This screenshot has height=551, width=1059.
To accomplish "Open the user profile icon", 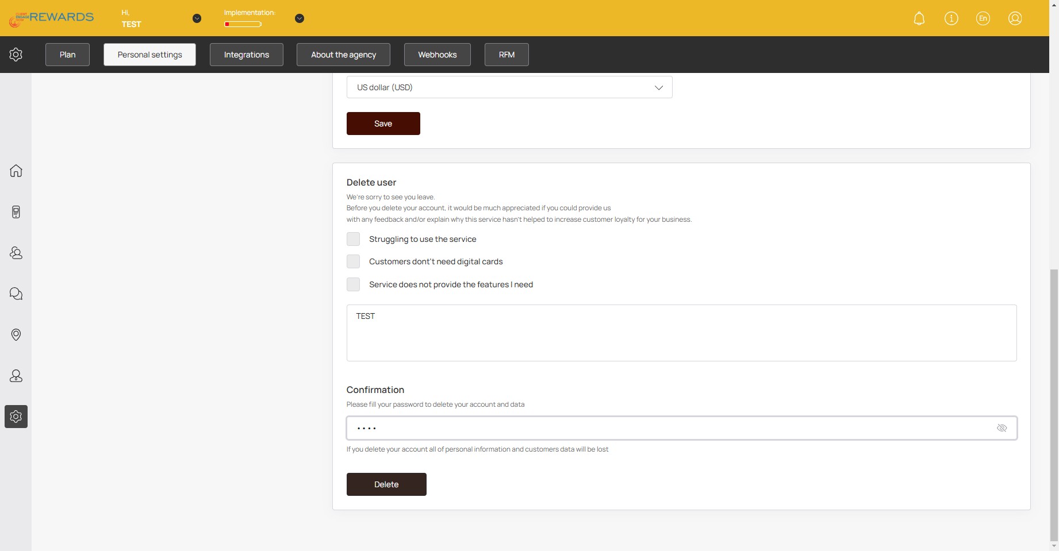I will pos(1015,18).
